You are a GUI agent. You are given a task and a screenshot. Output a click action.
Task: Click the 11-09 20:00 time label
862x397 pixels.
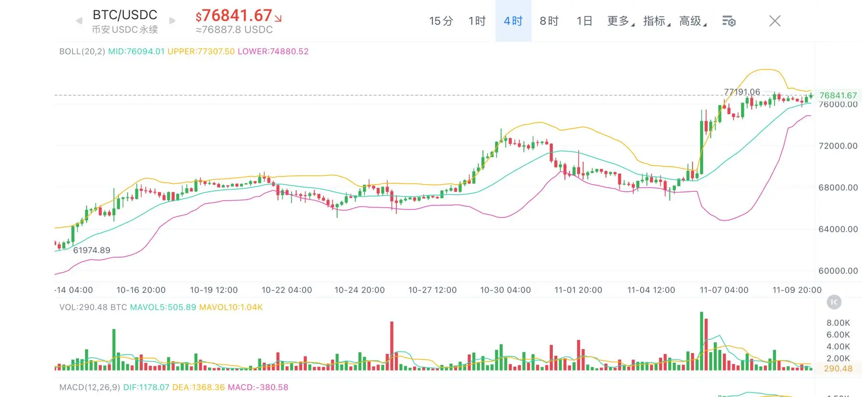797,290
